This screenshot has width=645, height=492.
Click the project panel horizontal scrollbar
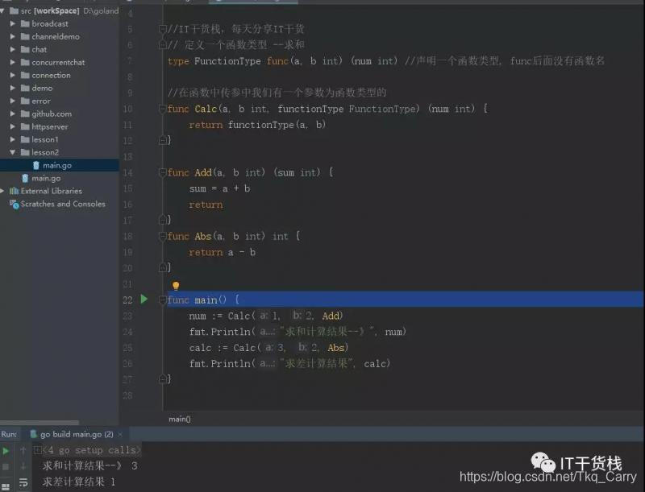(x=40, y=422)
